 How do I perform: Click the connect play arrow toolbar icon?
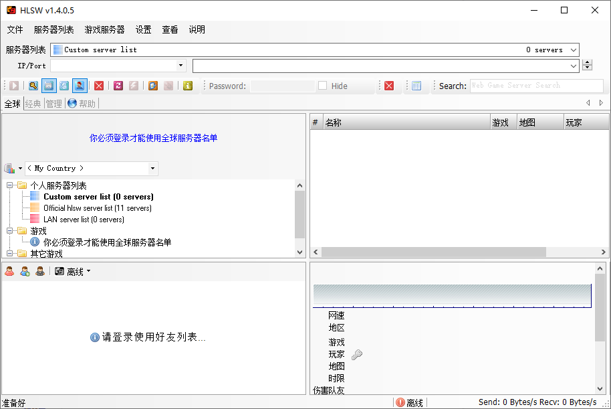pyautogui.click(x=14, y=86)
